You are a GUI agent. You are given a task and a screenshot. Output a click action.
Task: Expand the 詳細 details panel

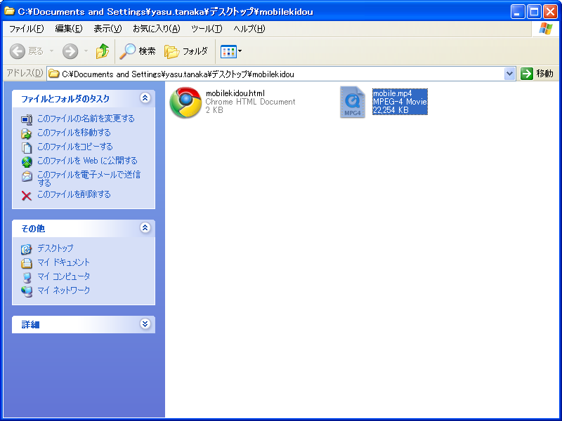point(145,324)
